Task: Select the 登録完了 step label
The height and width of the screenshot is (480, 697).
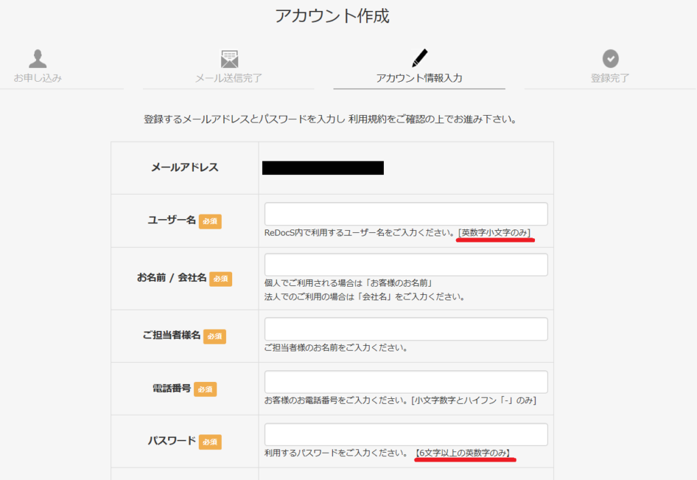Action: [x=610, y=78]
